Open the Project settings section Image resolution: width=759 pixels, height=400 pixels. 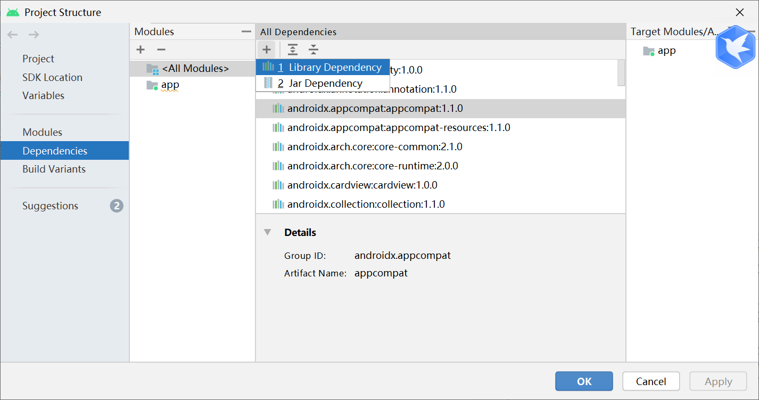pos(38,59)
